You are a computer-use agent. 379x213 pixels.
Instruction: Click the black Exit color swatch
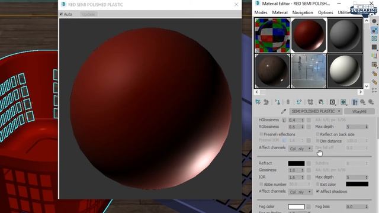tap(357, 184)
